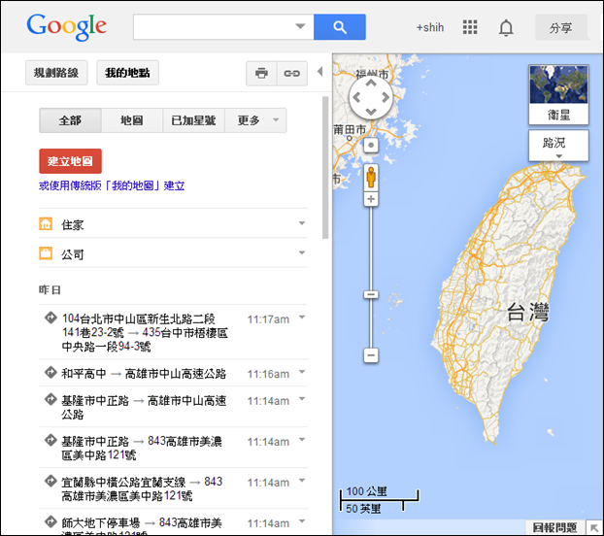This screenshot has height=536, width=604.
Task: Expand the 公司 entry dropdown
Action: click(302, 252)
